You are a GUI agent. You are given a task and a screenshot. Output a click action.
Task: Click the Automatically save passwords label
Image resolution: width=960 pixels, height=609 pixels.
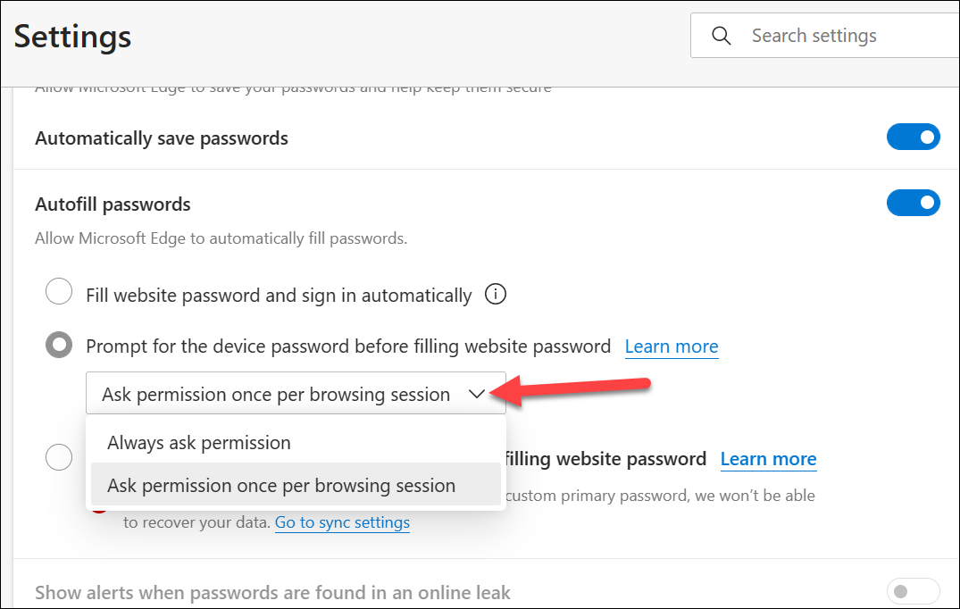click(x=162, y=138)
